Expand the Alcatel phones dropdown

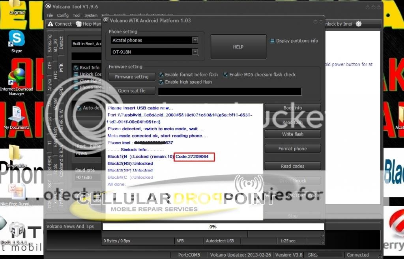point(195,40)
